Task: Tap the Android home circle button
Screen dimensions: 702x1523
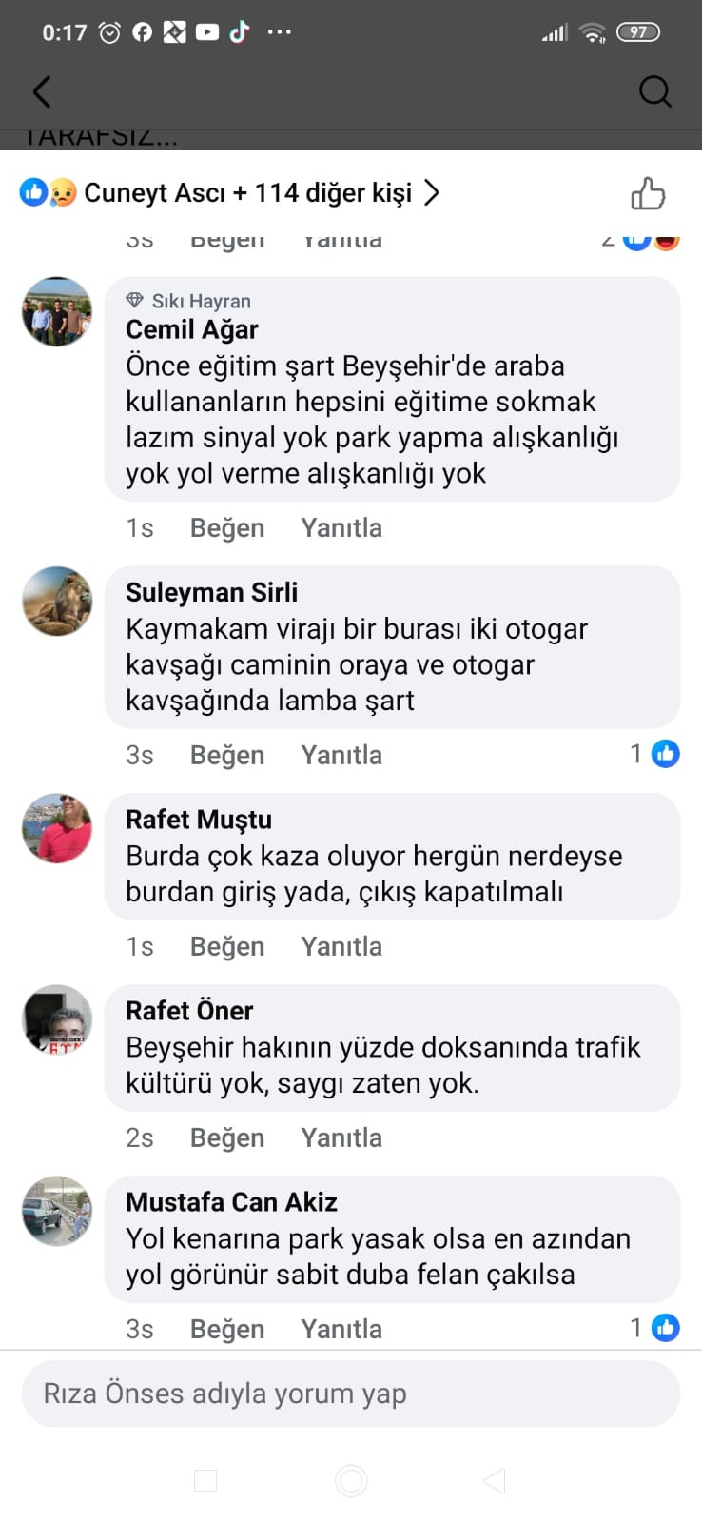Action: pos(351,1481)
